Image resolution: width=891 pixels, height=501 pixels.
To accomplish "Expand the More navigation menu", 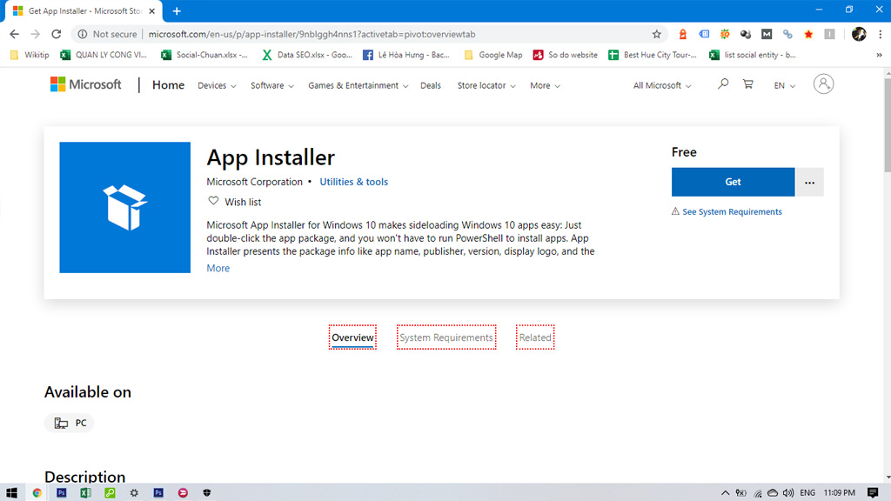I will point(545,85).
